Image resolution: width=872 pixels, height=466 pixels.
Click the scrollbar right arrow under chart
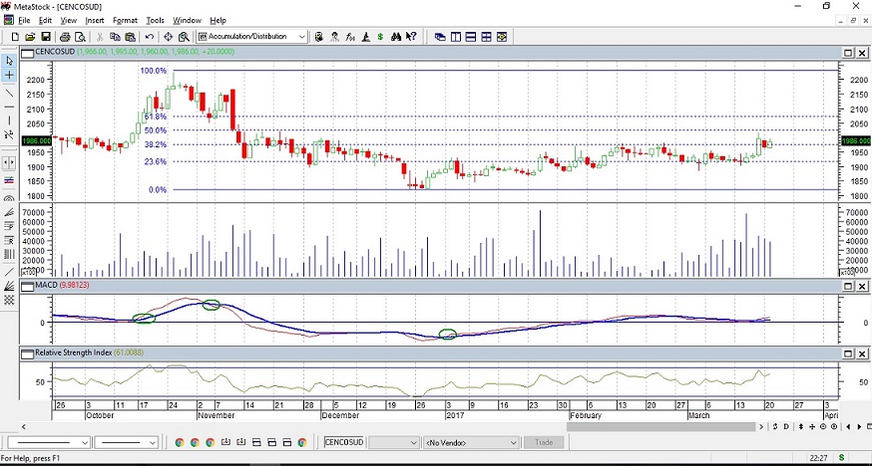coord(761,426)
